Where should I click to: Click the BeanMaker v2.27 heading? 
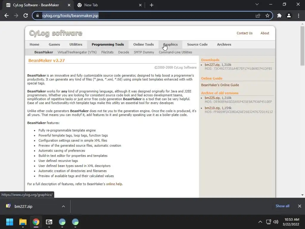(46, 61)
